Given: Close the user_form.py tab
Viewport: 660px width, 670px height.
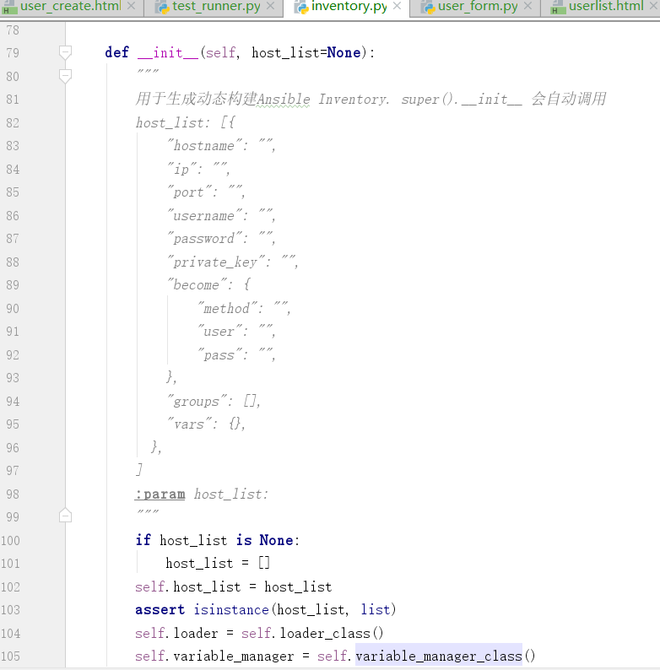Looking at the screenshot, I should point(527,6).
